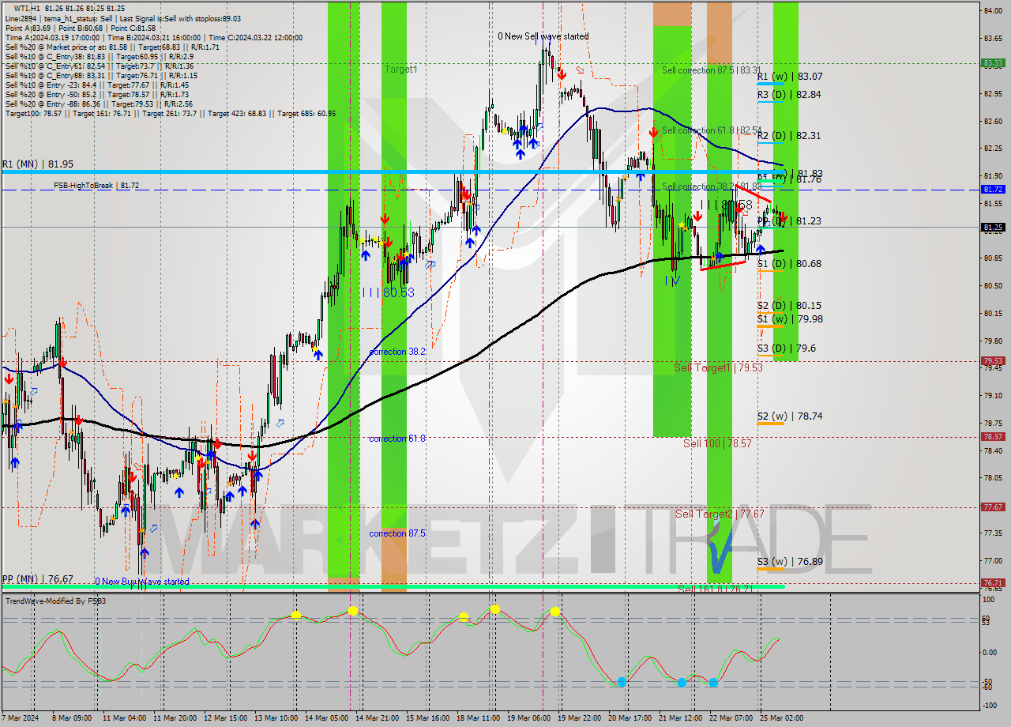Image resolution: width=1011 pixels, height=727 pixels.
Task: Click the 82.95 price scale value
Action: (993, 94)
